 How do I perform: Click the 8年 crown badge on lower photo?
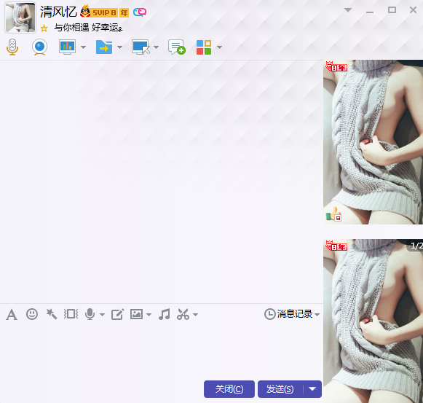[x=336, y=246]
